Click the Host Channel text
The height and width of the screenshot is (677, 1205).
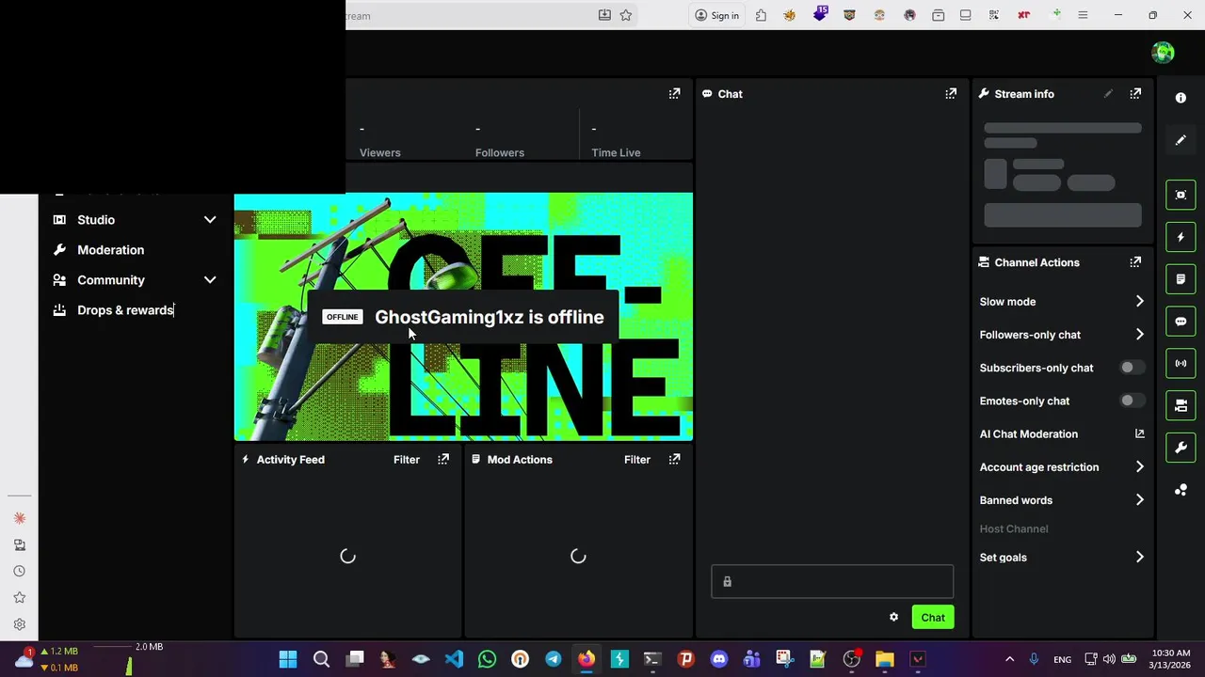1014,528
